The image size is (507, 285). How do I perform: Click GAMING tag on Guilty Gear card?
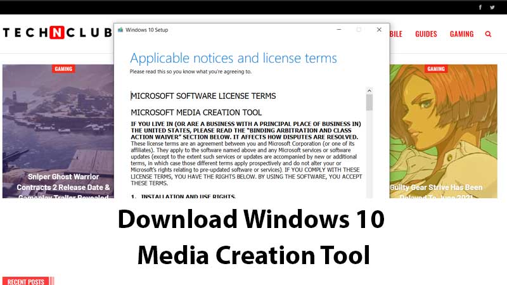(x=436, y=69)
